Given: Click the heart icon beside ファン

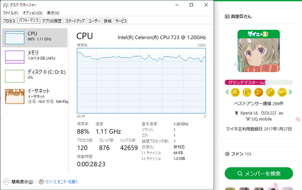Looking at the screenshot, I should 227,154.
